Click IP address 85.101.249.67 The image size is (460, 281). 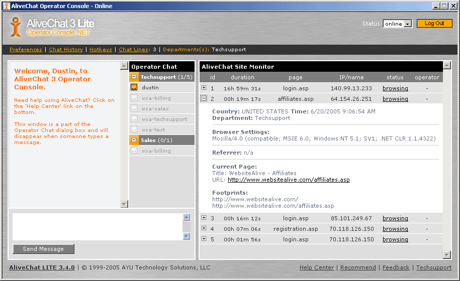coord(351,218)
